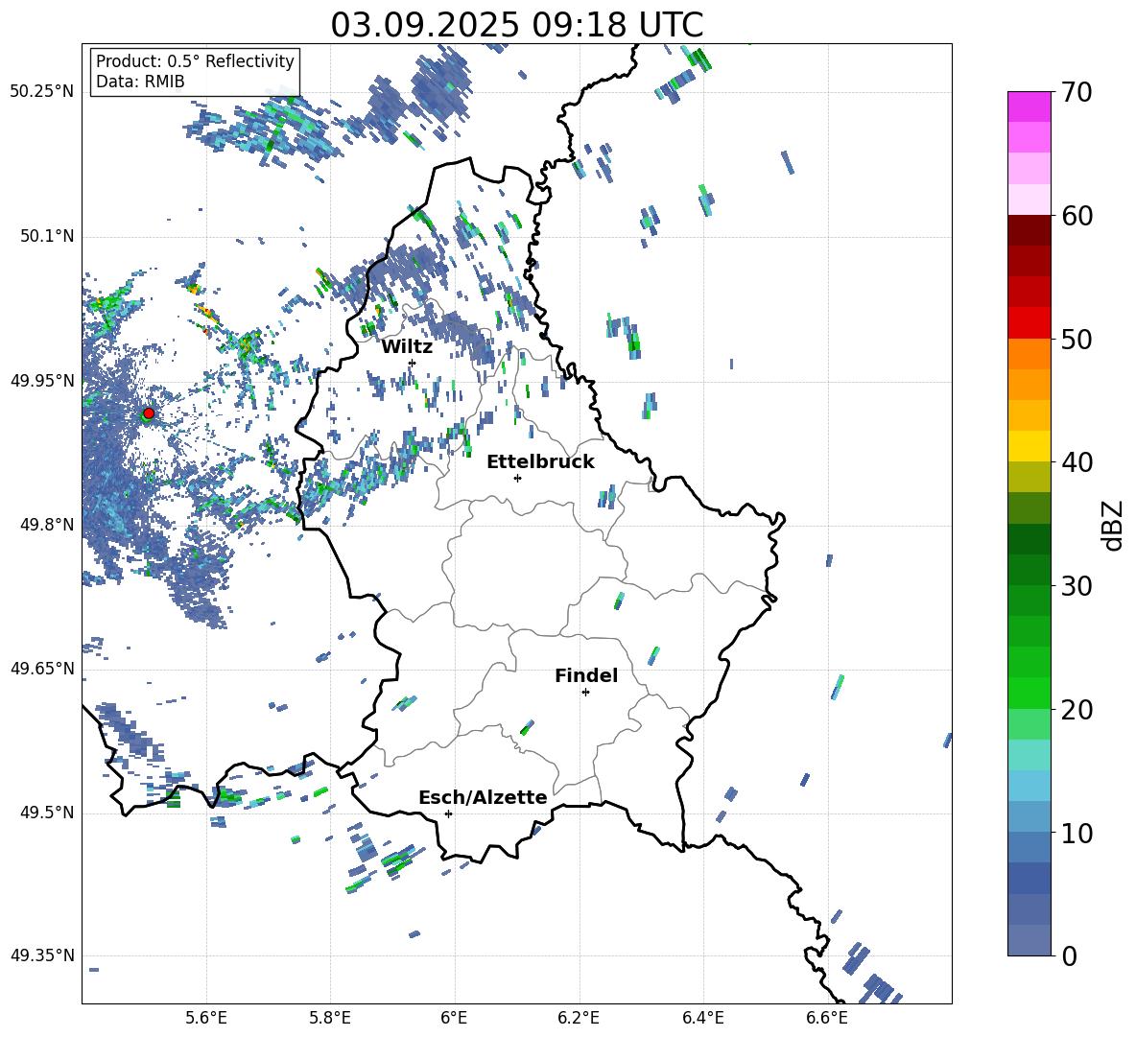Viewport: 1136px width, 1037px height.
Task: Click the title 03.09.2025 09:18 UTC
Action: (x=517, y=25)
